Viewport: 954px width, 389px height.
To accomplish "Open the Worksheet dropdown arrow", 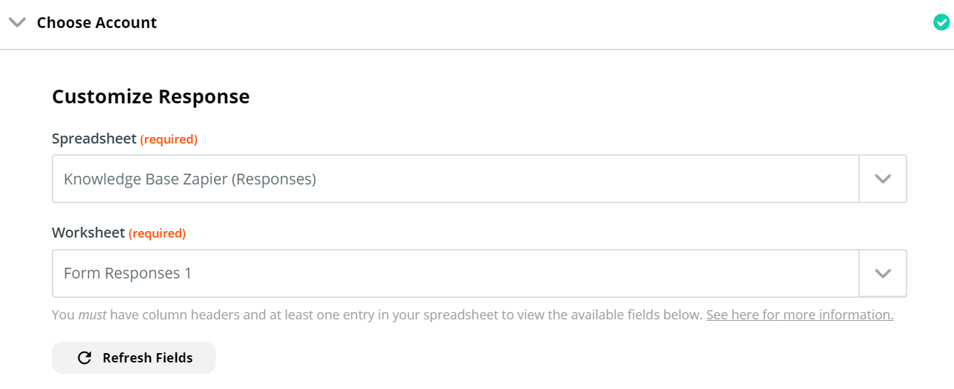I will click(883, 273).
